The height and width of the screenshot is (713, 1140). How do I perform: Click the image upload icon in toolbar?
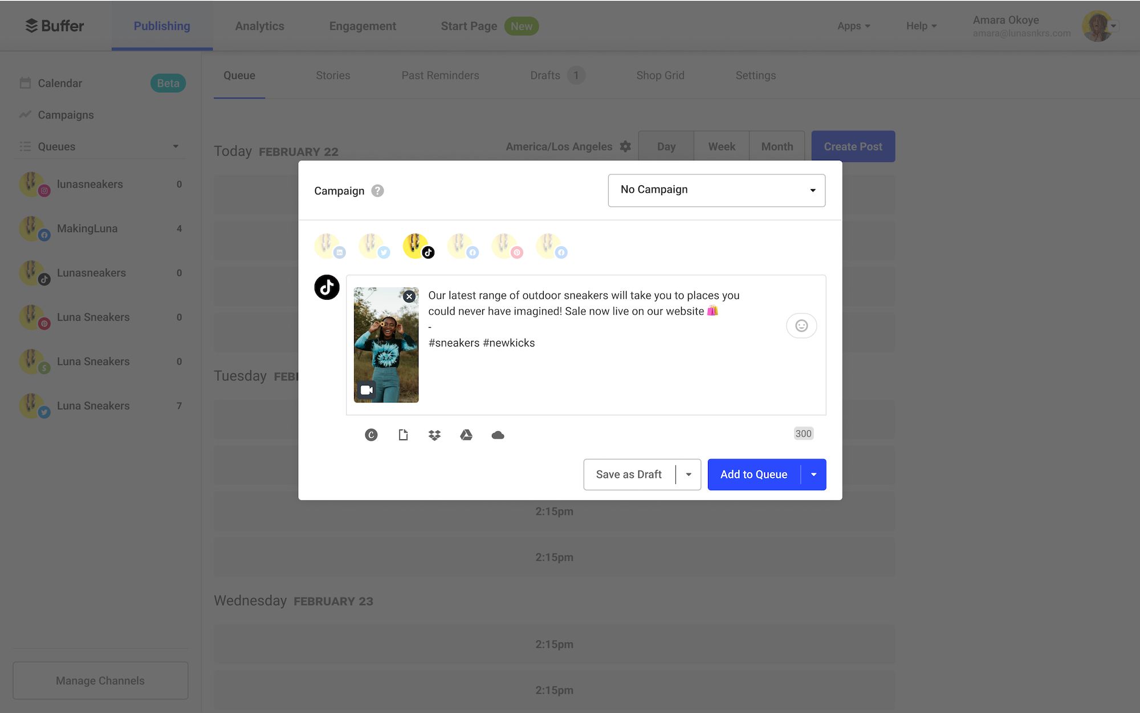[403, 434]
